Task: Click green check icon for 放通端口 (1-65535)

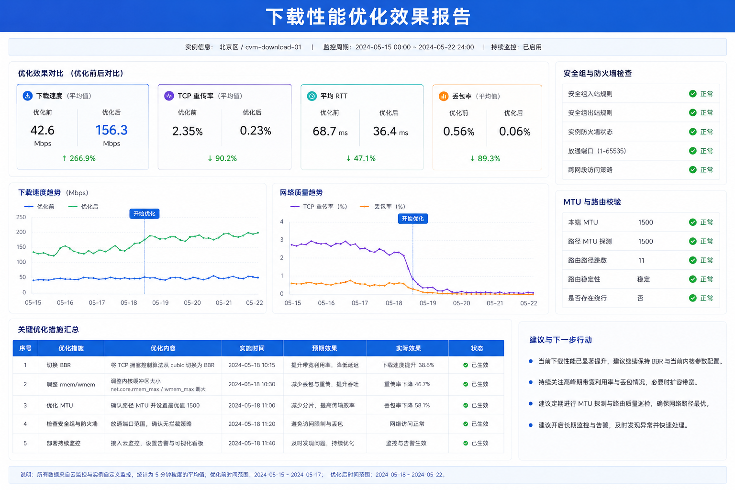Action: (x=692, y=151)
